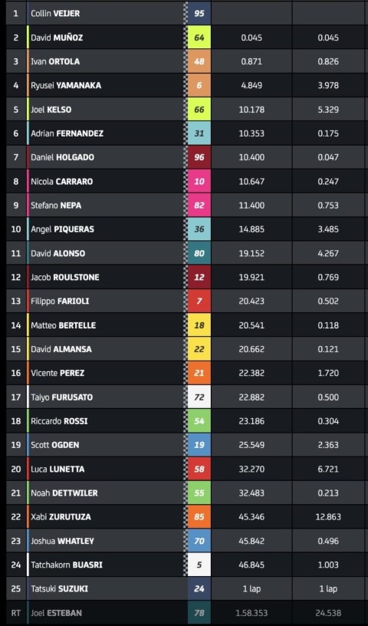Open rider Collin VEIJER's name link
Screen dimensions: 368x626
click(55, 14)
